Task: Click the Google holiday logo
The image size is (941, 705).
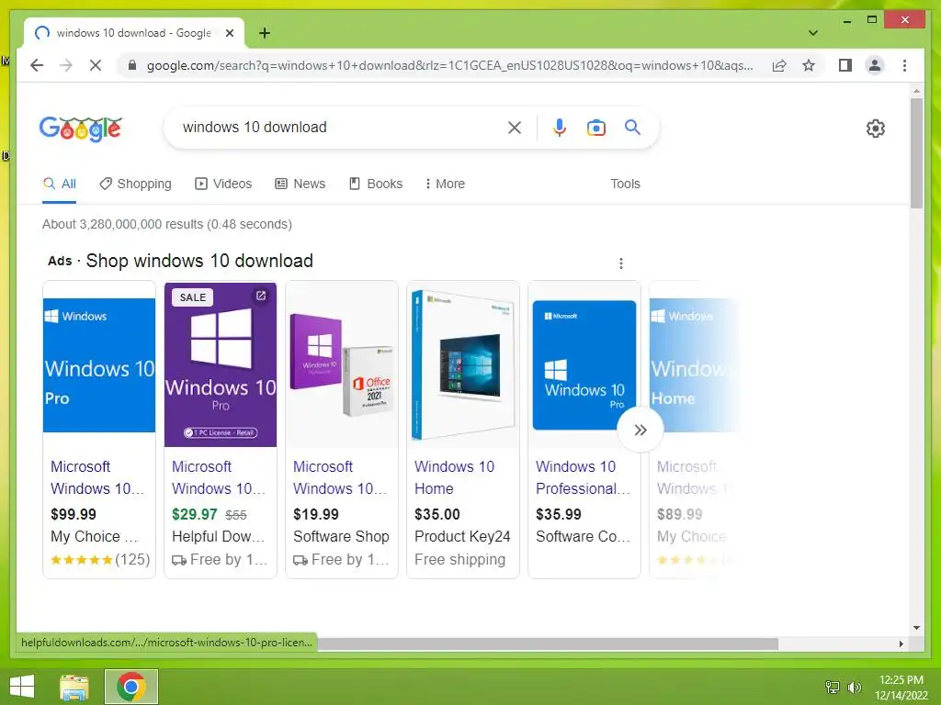Action: click(x=81, y=128)
